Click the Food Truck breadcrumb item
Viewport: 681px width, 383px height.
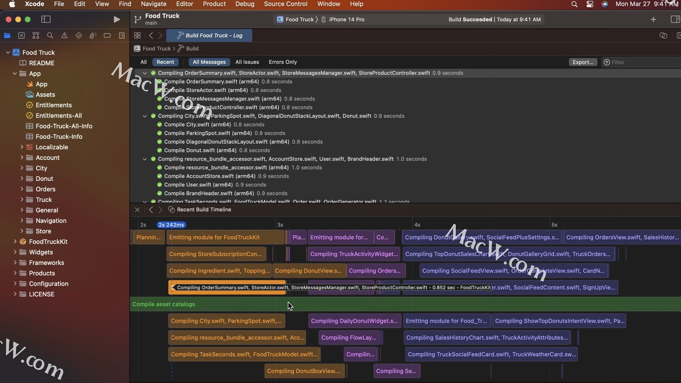[x=153, y=49]
